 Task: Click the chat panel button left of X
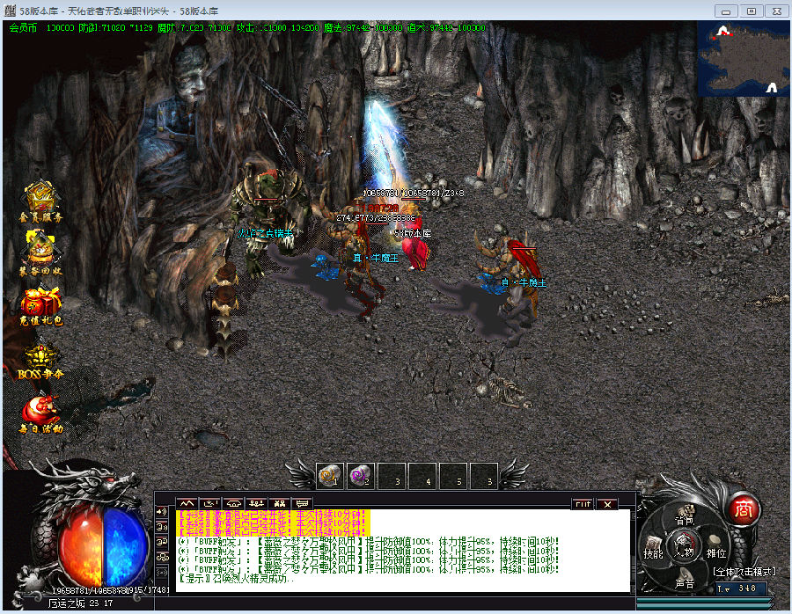coord(583,504)
